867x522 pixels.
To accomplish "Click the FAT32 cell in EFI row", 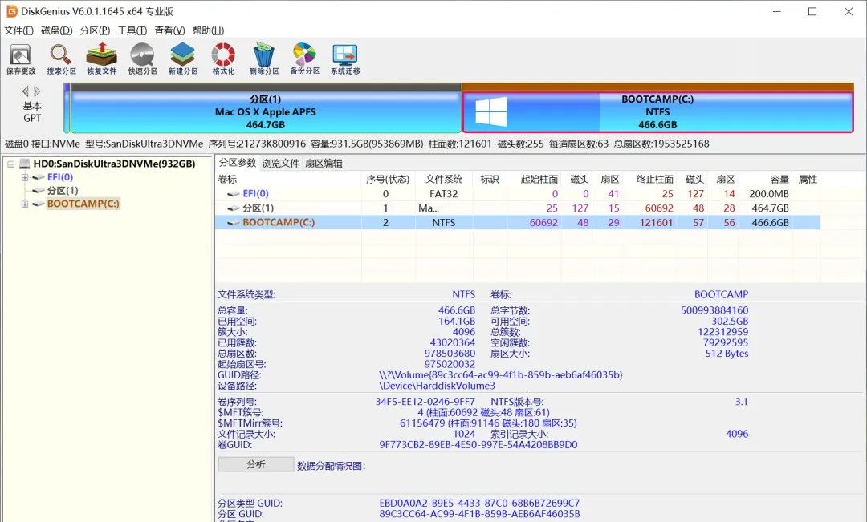I will coord(443,194).
